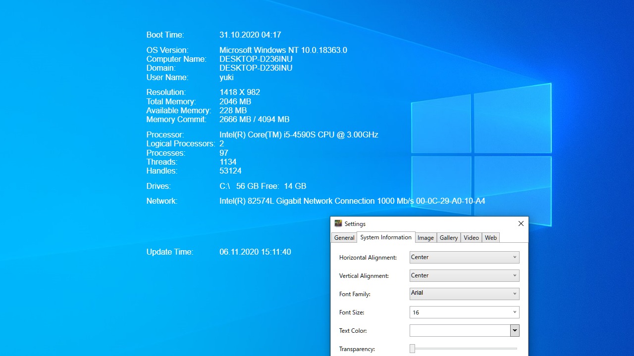Viewport: 634px width, 356px height.
Task: Click the Boot Time value 31.10.2020 04:17
Action: (250, 35)
